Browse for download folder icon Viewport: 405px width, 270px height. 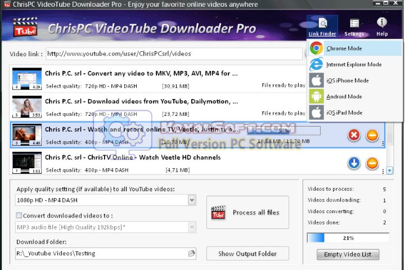191,254
